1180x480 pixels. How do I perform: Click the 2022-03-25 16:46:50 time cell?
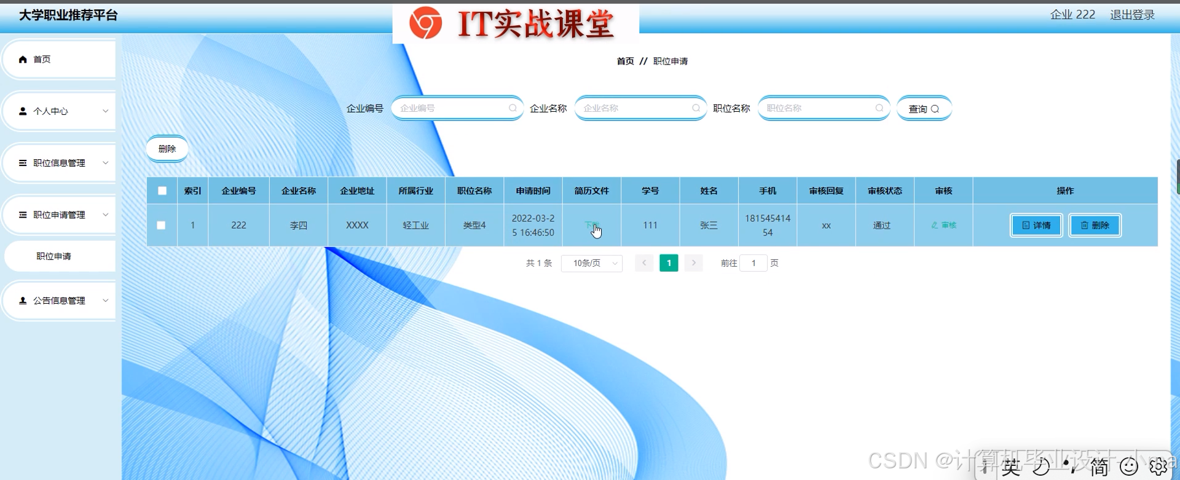[533, 226]
